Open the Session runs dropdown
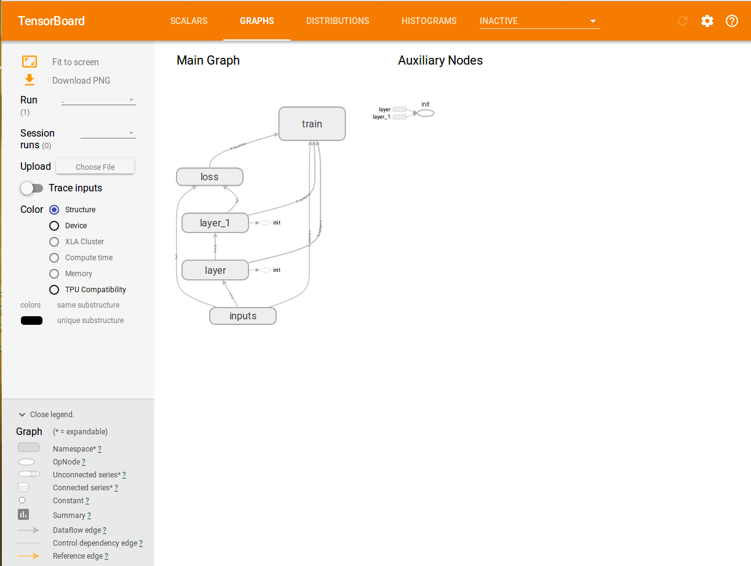Viewport: 751px width, 566px height. tap(108, 133)
